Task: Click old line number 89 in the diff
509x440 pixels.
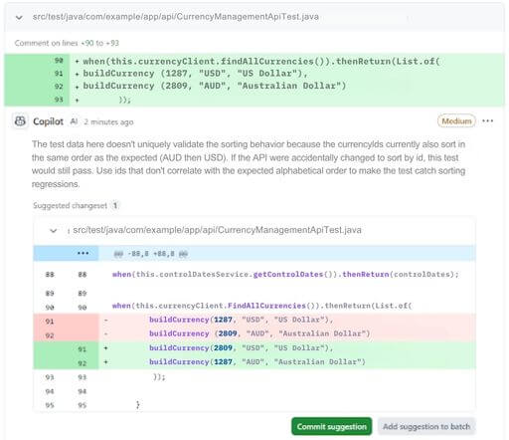Action: click(50, 294)
